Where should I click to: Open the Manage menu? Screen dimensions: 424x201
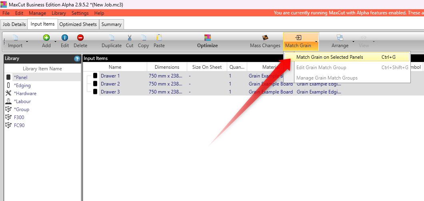[38, 13]
